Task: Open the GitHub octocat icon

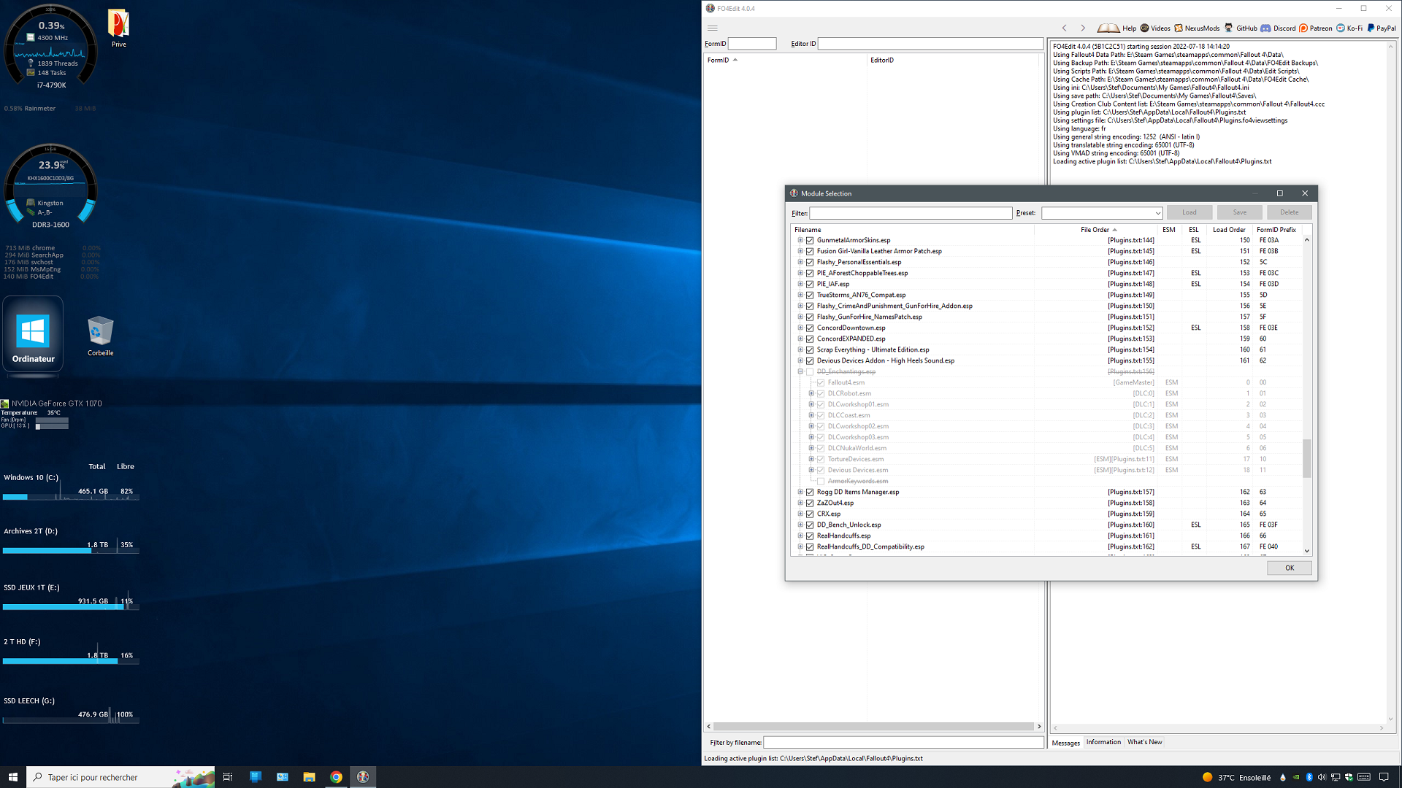Action: tap(1229, 28)
